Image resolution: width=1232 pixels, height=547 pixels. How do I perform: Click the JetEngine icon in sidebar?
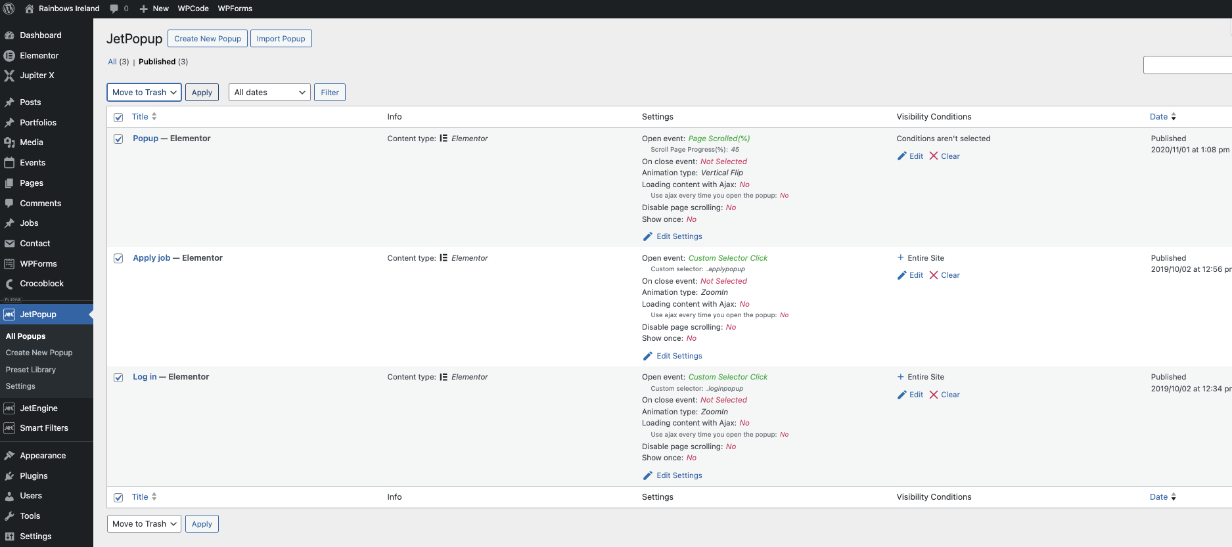(9, 408)
